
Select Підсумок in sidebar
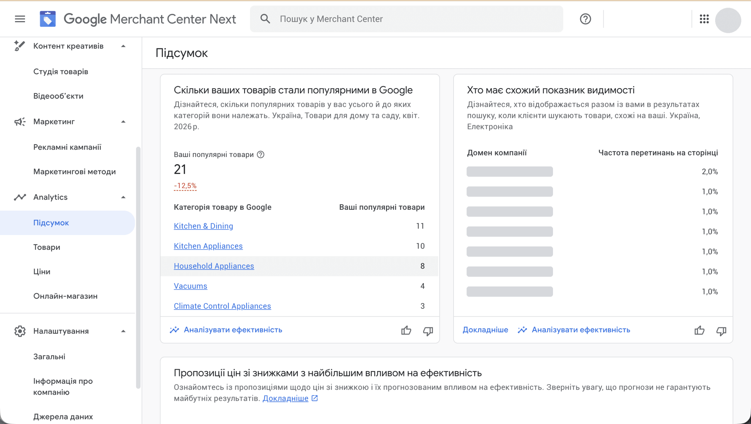point(67,223)
